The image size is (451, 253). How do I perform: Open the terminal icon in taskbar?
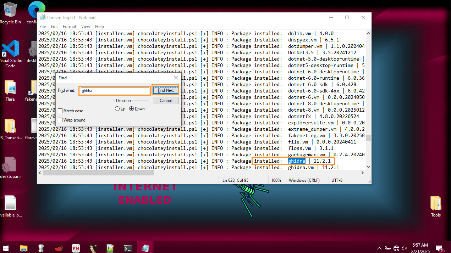(x=128, y=248)
